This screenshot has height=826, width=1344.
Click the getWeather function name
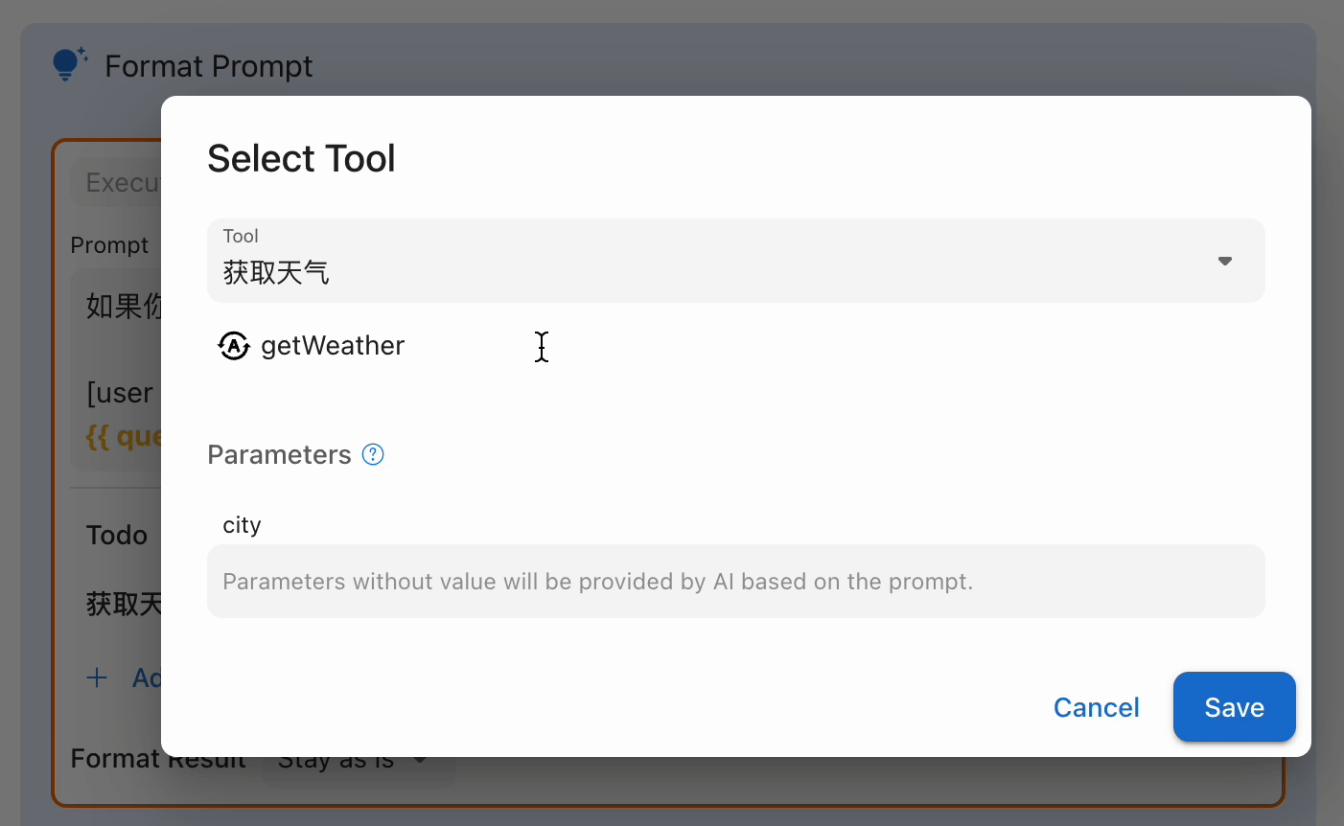(x=333, y=345)
